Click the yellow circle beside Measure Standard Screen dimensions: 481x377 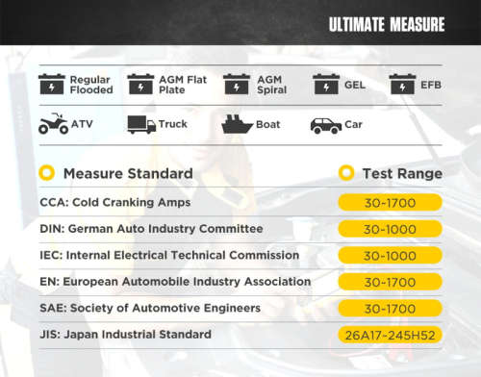47,173
